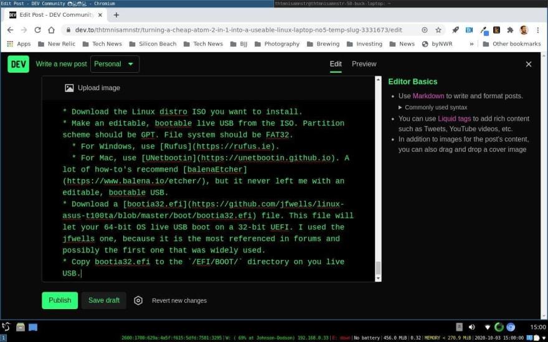This screenshot has width=548, height=342.
Task: Go to browser home page
Action: (x=52, y=30)
